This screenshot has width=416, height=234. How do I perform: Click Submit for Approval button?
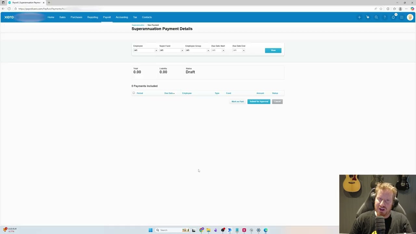259,101
